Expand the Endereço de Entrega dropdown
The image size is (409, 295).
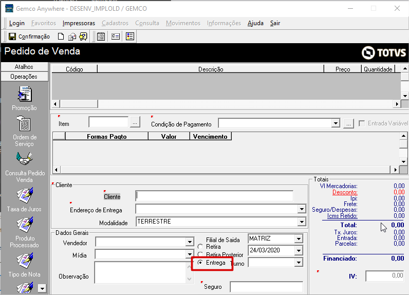[302, 209]
